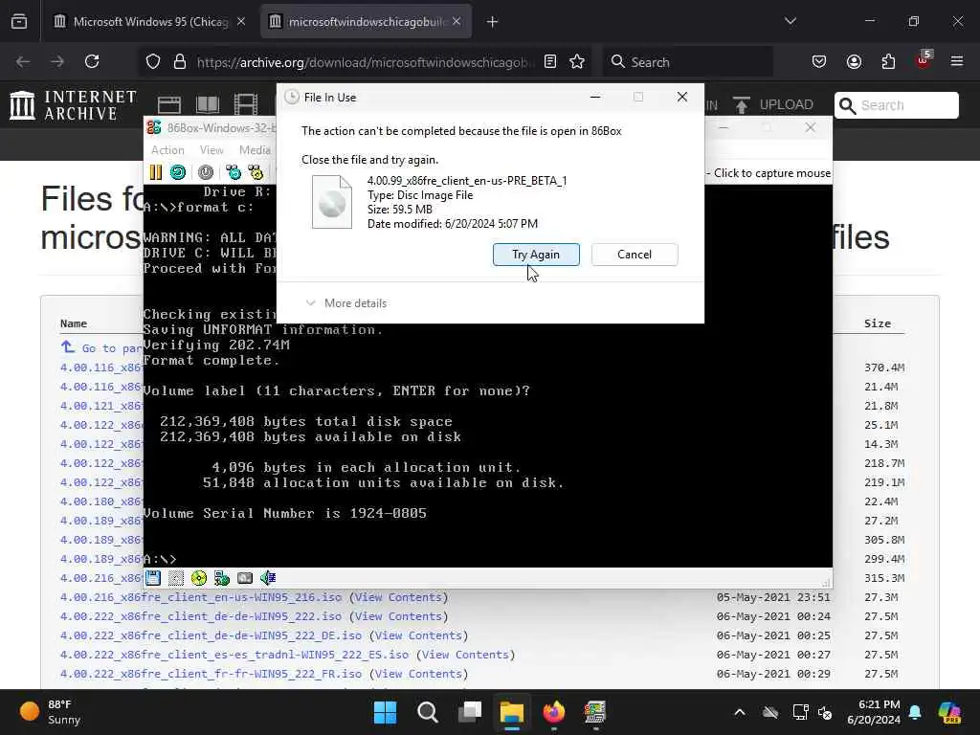The width and height of the screenshot is (980, 735).
Task: Open Firefox hamburger application menu
Action: pyautogui.click(x=957, y=61)
